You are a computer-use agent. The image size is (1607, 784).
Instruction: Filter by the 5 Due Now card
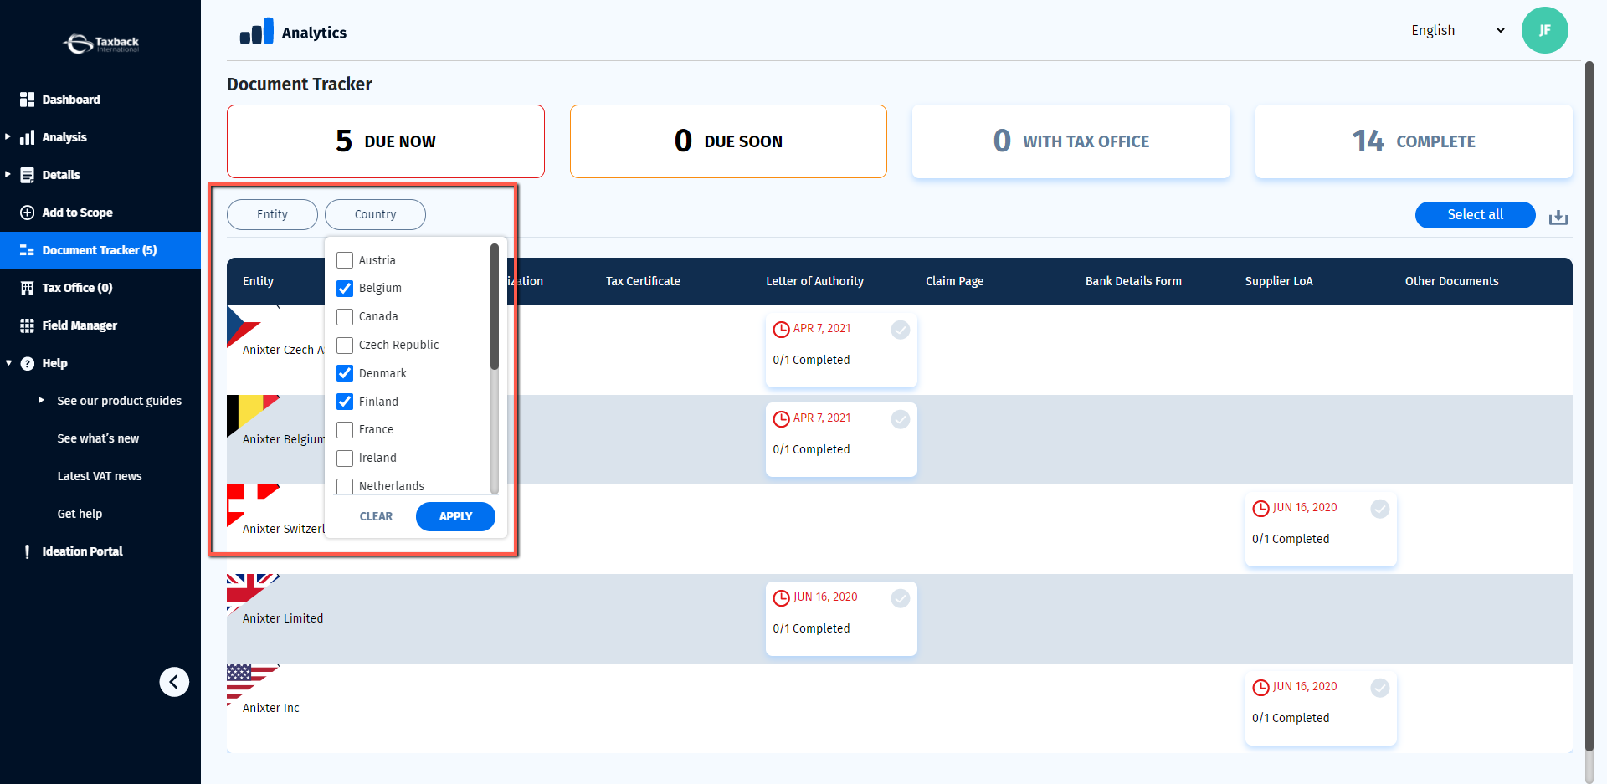pos(386,141)
